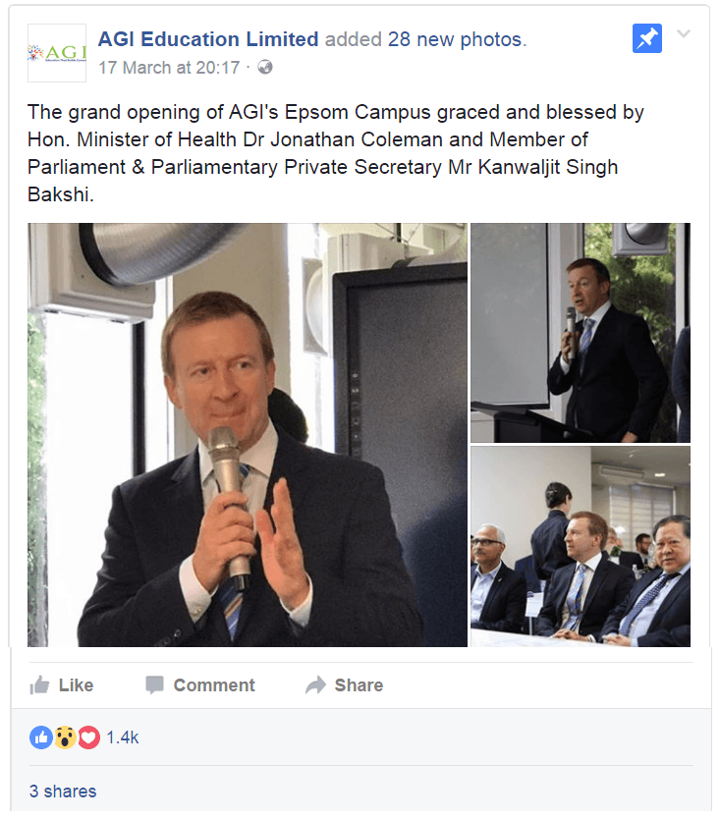Click the public globe privacy icon
The image size is (720, 819).
pyautogui.click(x=265, y=67)
